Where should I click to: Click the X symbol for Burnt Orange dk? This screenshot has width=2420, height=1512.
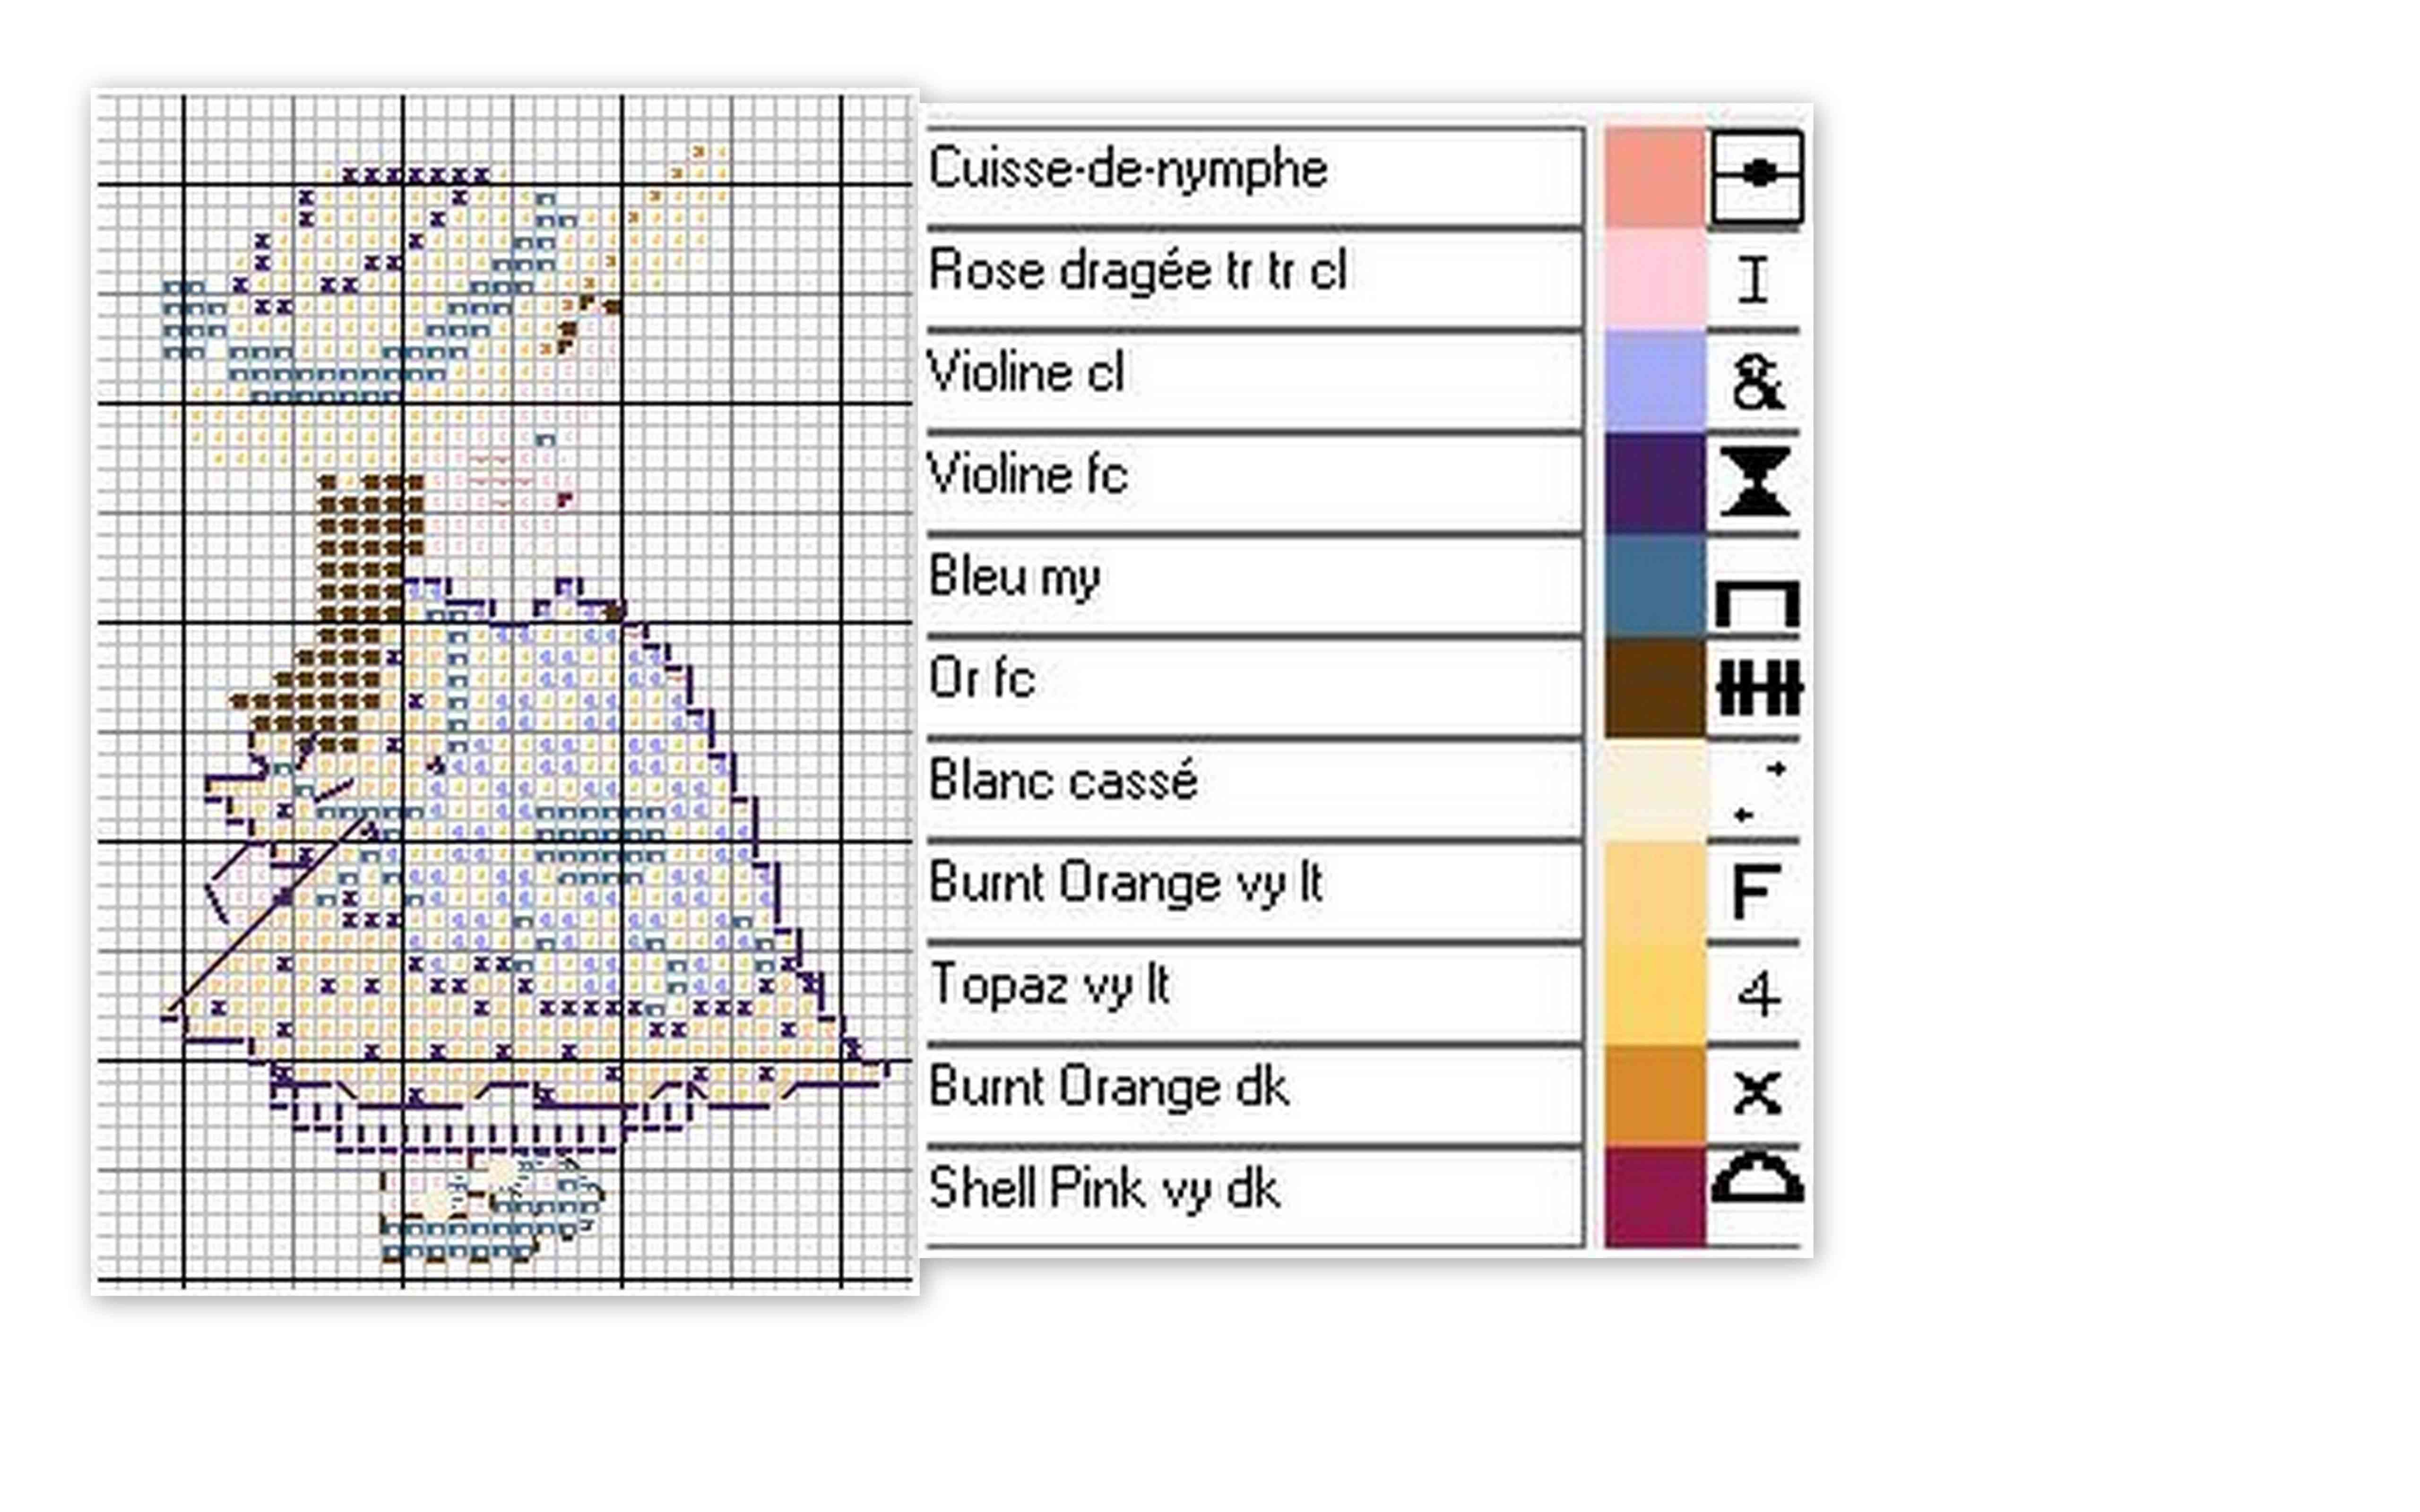tap(1757, 1092)
